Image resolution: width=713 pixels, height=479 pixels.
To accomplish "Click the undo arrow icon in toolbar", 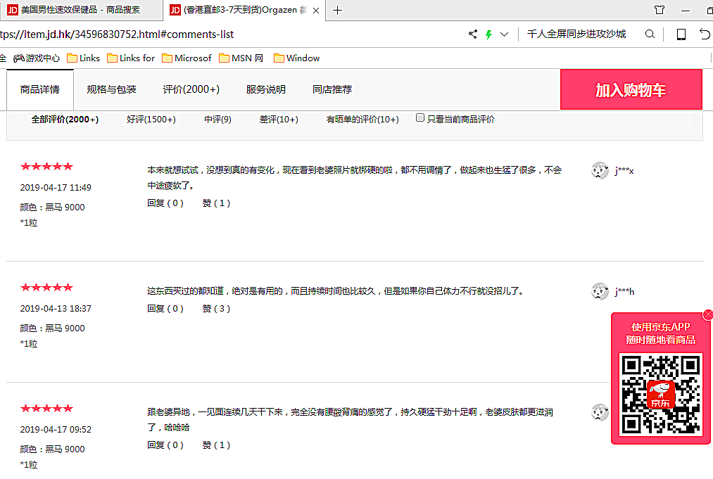I will (x=705, y=34).
